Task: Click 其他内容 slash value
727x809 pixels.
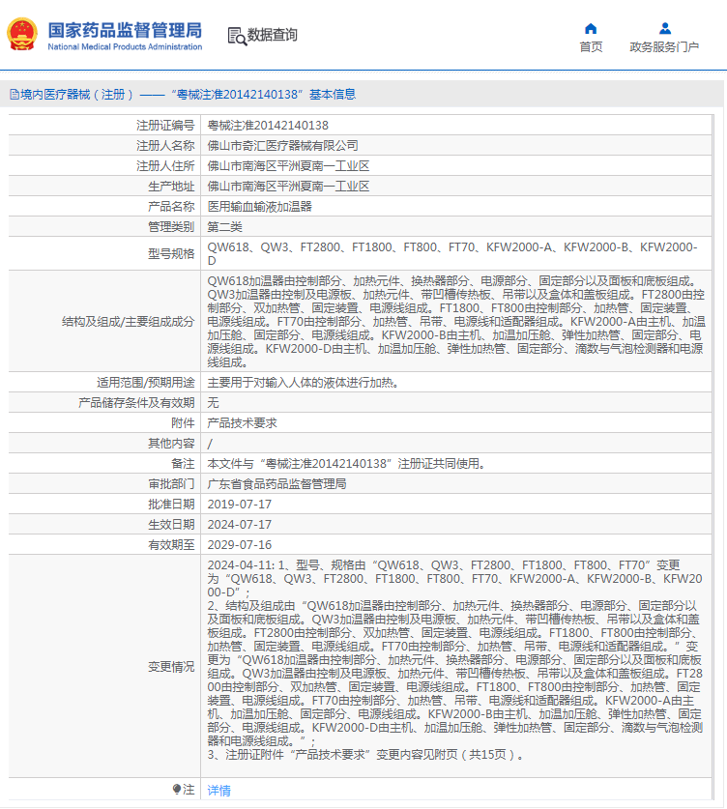Action: pos(210,444)
